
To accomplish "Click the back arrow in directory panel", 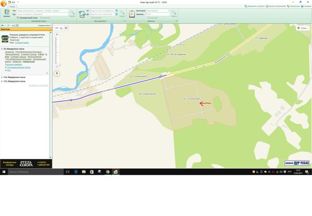I will pyautogui.click(x=2, y=25).
